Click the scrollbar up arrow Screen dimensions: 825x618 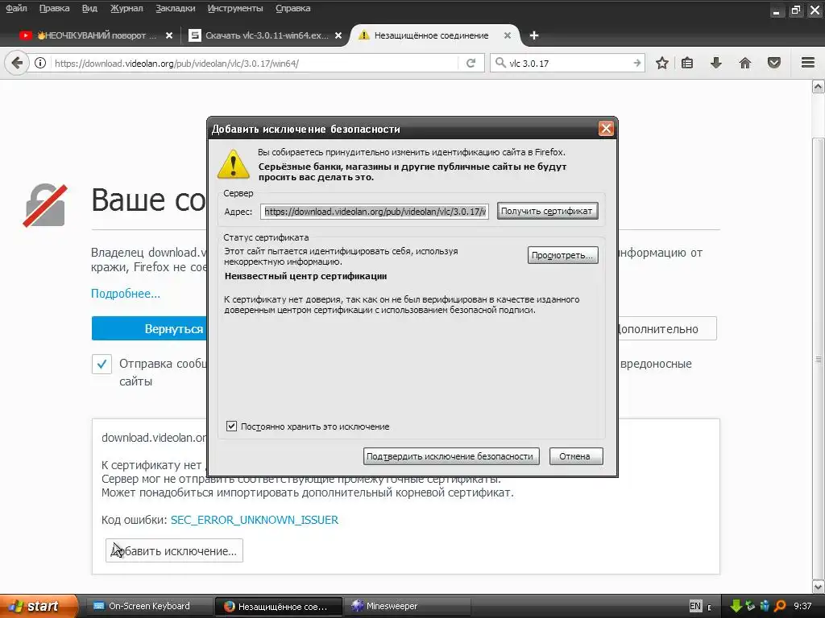(819, 87)
